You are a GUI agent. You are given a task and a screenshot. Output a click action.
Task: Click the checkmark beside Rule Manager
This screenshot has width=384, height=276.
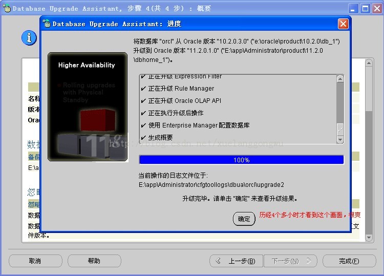pos(143,89)
